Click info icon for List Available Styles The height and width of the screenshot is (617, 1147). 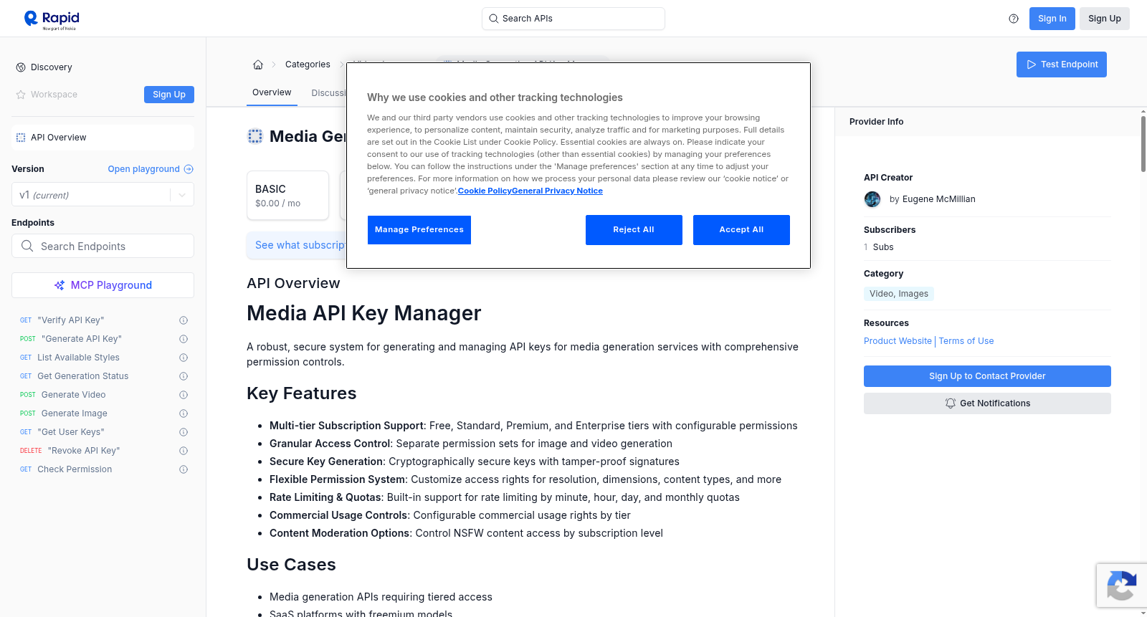(184, 358)
